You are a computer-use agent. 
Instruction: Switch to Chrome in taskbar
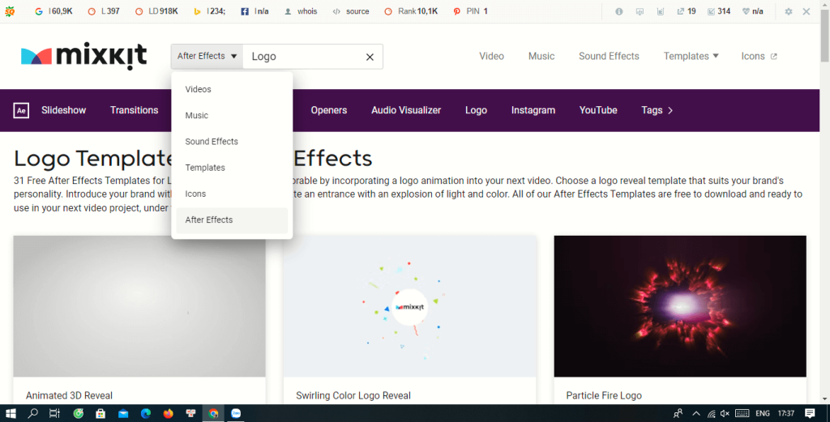(213, 414)
